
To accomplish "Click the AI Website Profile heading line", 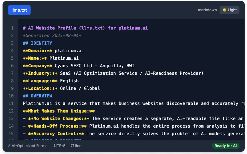I will pyautogui.click(x=85, y=28).
